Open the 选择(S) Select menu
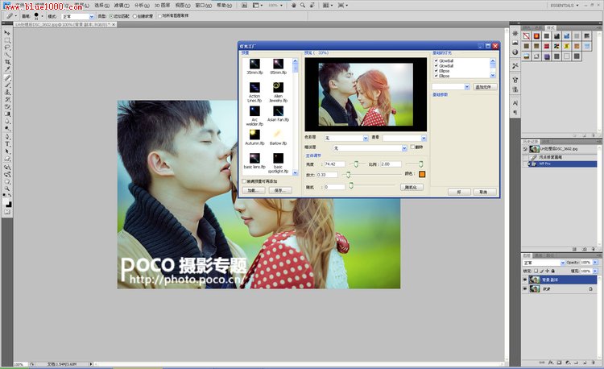Viewport: 604px width, 369px height. (x=101, y=6)
